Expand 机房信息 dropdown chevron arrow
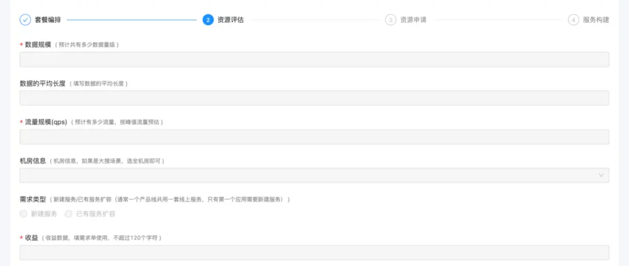Image resolution: width=629 pixels, height=266 pixels. click(x=601, y=175)
